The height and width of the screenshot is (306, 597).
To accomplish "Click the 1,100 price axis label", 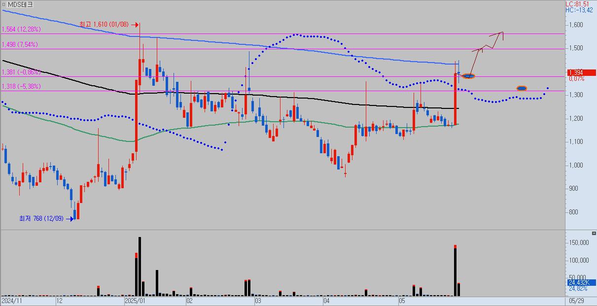I will click(x=577, y=142).
